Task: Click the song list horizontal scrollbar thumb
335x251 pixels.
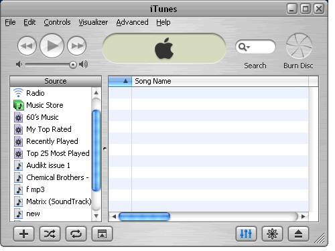Action: [x=145, y=216]
